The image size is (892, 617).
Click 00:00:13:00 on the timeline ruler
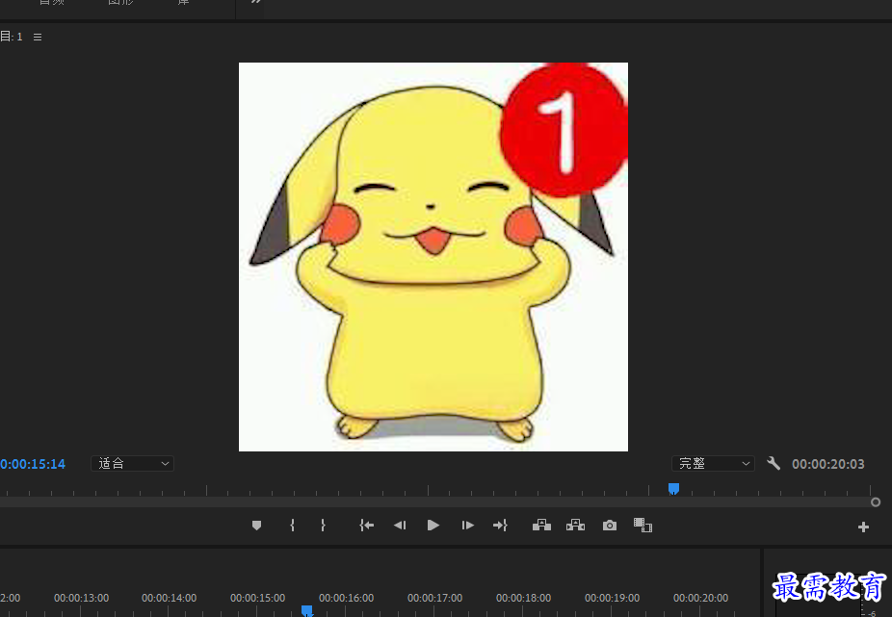[x=81, y=599]
